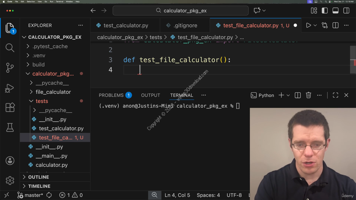Click the calculator_pkg_ex search field
Image resolution: width=356 pixels, height=200 pixels.
[181, 11]
